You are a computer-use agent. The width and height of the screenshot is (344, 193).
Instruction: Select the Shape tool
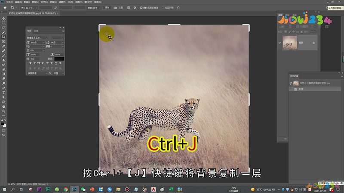[3, 102]
